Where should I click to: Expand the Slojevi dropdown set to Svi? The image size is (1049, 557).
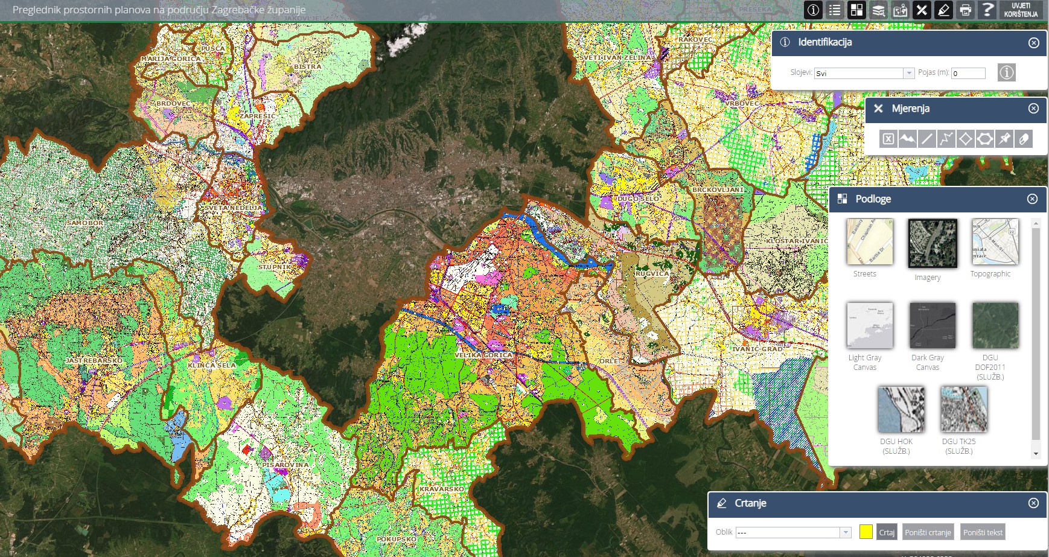point(864,73)
